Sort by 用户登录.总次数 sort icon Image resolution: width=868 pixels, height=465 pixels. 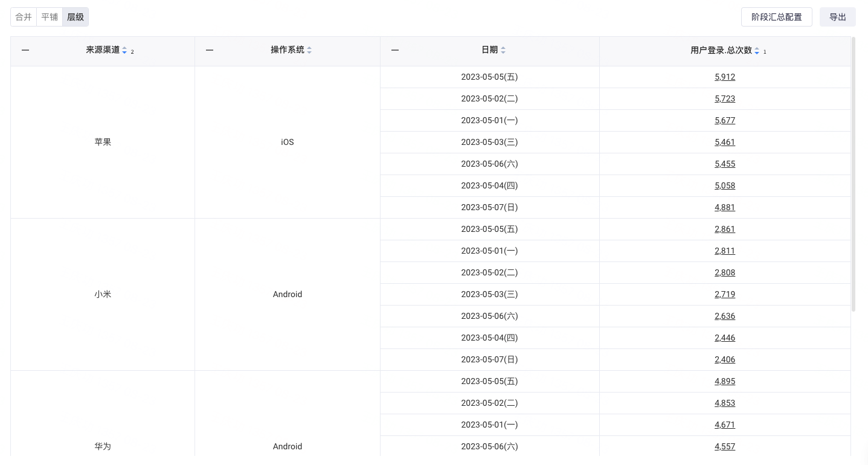pyautogui.click(x=757, y=51)
